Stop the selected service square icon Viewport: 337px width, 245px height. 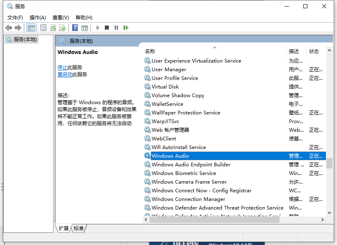coord(106,27)
